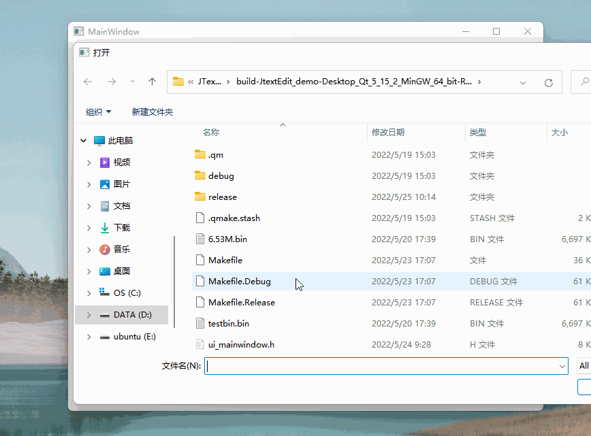Go forward using the right arrow
The image size is (591, 436).
(x=112, y=82)
